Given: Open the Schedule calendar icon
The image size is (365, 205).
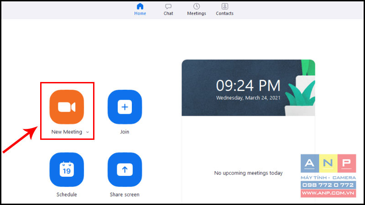Looking at the screenshot, I should pos(67,169).
